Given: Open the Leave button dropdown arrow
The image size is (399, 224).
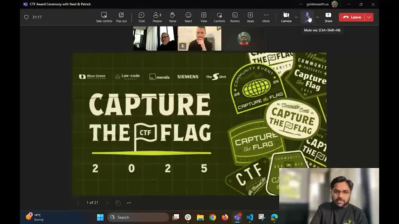Looking at the screenshot, I should point(369,17).
